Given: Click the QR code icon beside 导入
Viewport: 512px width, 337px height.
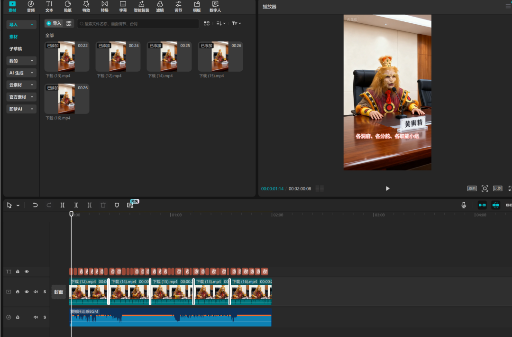Looking at the screenshot, I should point(69,23).
